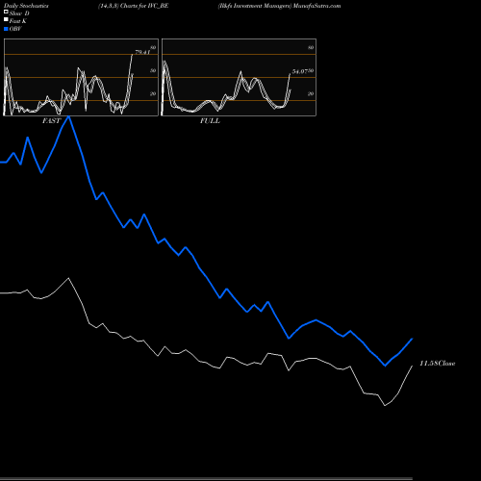Viewport: 481px width, 481px height.
Task: Click the 54.07 value in FULL chart
Action: [300, 71]
